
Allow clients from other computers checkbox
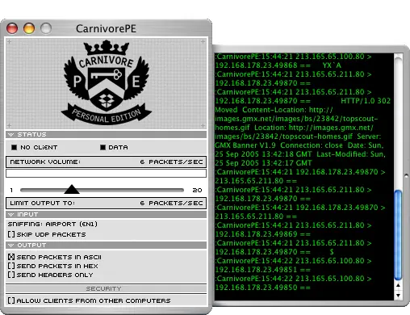click(11, 300)
